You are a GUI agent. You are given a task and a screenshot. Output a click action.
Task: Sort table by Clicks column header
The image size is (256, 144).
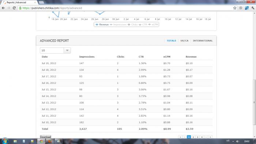(120, 57)
